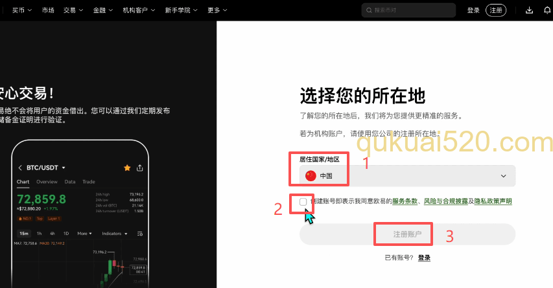Click the 注册账户 button
This screenshot has height=288, width=553.
(x=407, y=234)
